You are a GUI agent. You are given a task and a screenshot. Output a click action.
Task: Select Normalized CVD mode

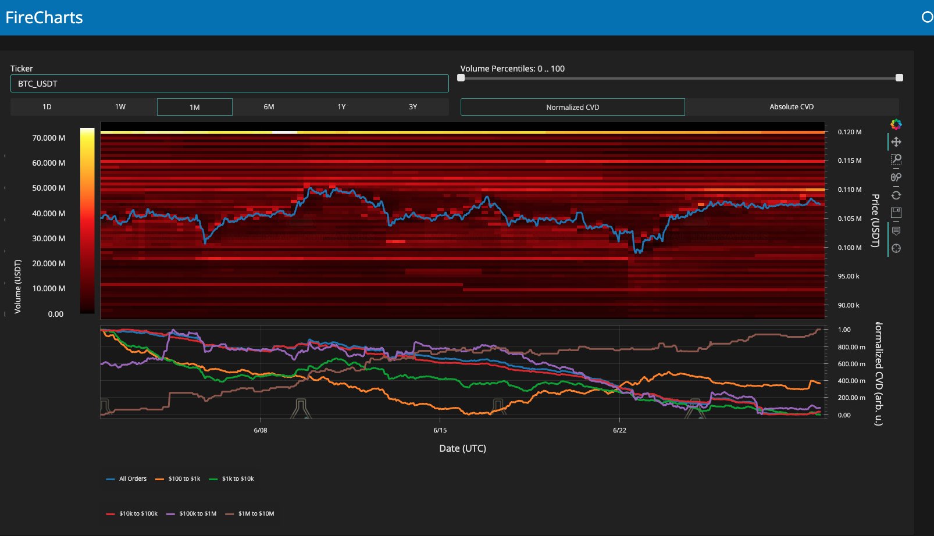[x=572, y=107]
